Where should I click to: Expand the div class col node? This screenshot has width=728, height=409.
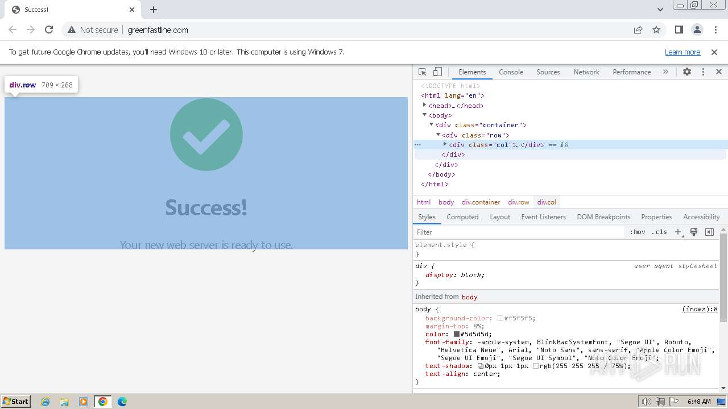[445, 144]
